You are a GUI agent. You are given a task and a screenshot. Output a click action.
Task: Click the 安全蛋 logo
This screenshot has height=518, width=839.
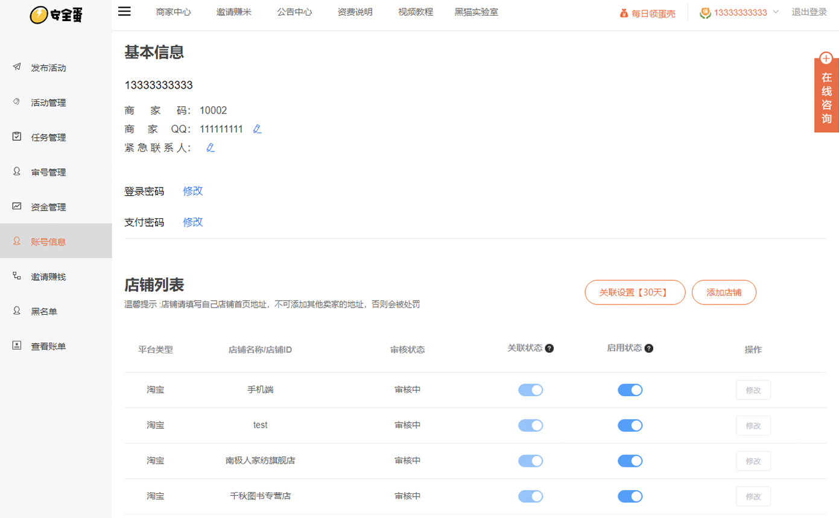[56, 14]
